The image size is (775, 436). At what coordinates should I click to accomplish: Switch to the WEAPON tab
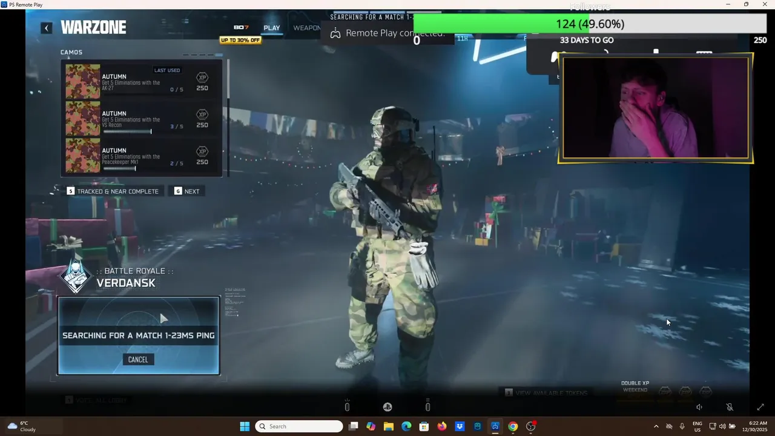tap(307, 28)
